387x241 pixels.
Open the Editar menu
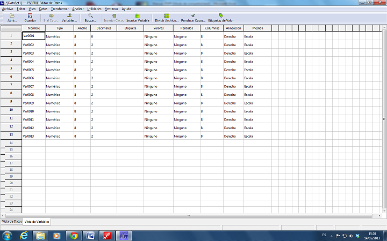[x=21, y=9]
